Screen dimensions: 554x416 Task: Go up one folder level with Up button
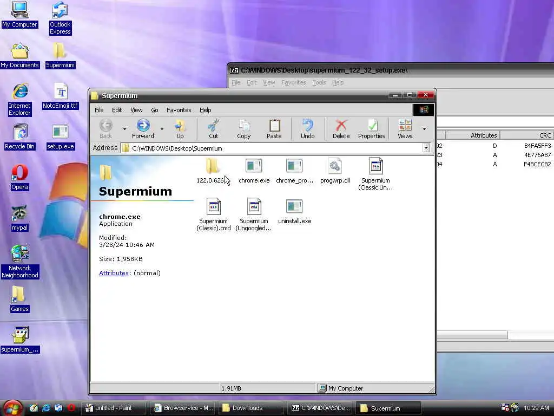click(x=180, y=129)
